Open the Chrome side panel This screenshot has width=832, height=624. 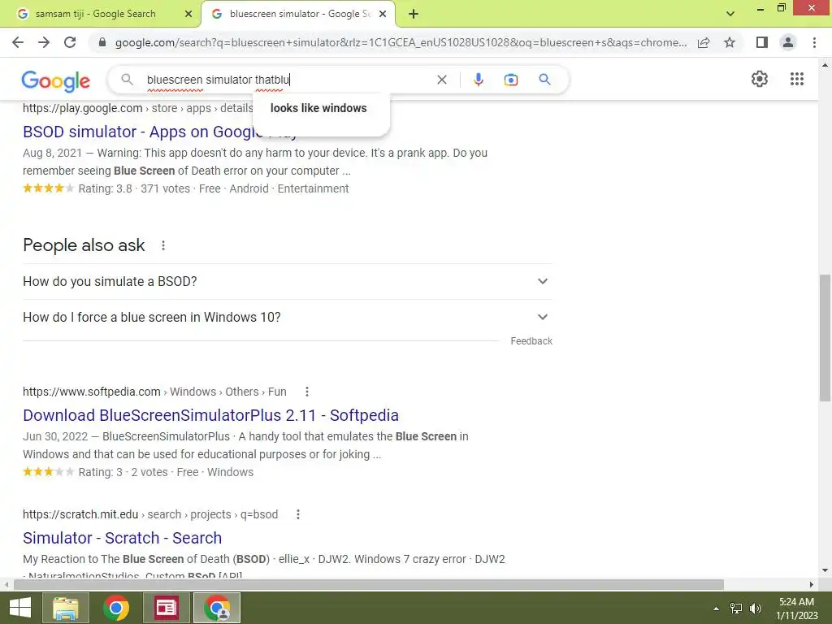tap(762, 42)
